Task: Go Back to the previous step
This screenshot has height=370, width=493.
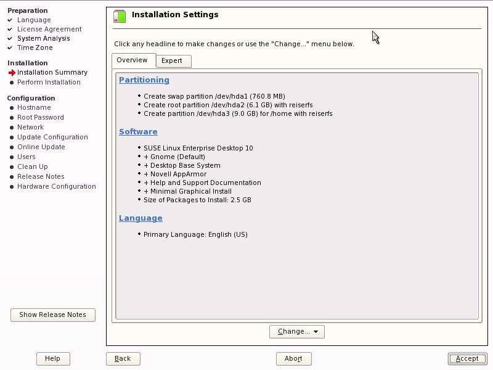Action: click(x=123, y=359)
